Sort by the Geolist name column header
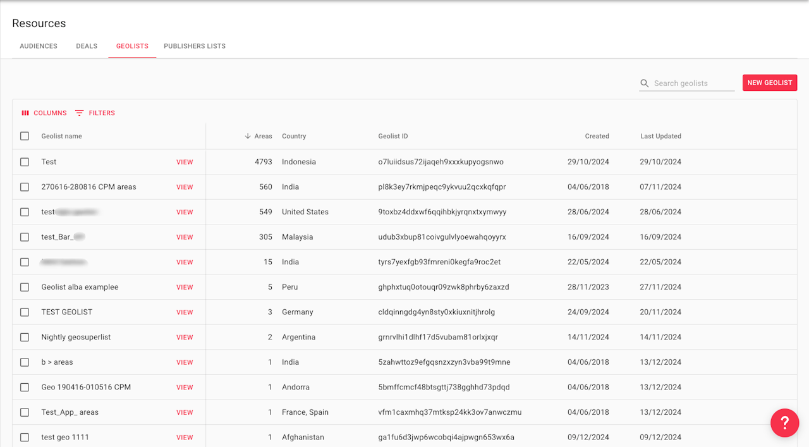Viewport: 809px width, 447px height. coord(62,136)
